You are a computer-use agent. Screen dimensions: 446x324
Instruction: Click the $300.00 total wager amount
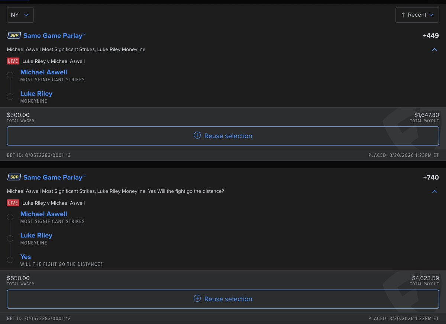coord(18,115)
